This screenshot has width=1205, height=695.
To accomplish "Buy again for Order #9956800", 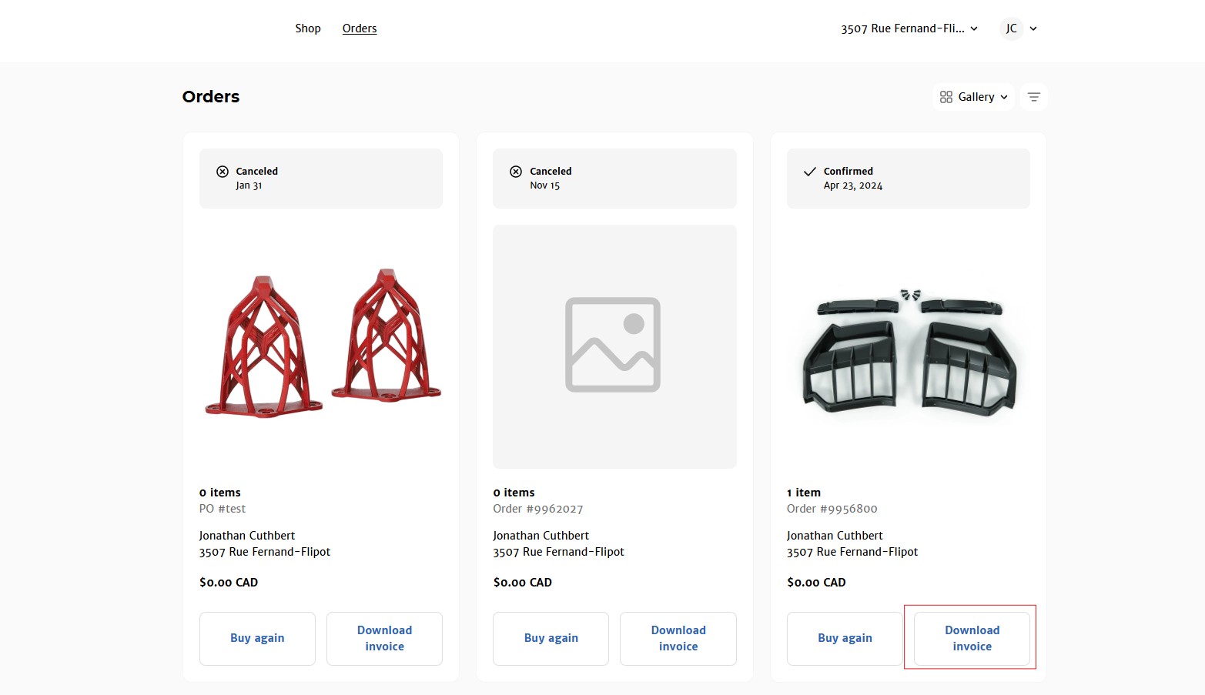I will pyautogui.click(x=845, y=638).
